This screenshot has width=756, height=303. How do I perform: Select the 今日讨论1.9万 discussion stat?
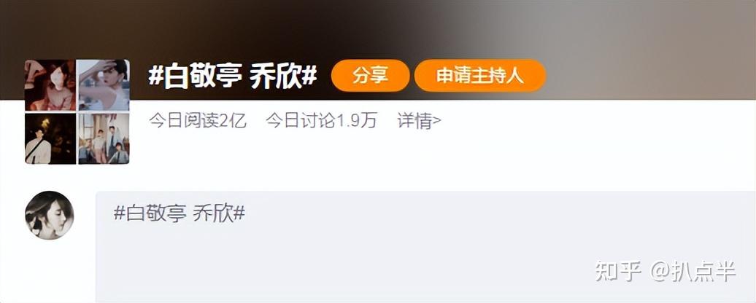click(321, 121)
